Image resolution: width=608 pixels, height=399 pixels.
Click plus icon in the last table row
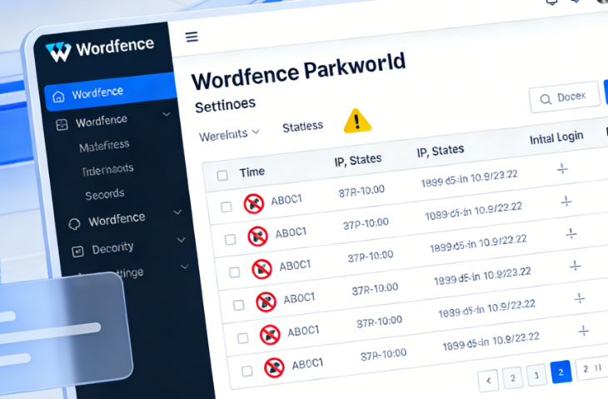(x=584, y=331)
